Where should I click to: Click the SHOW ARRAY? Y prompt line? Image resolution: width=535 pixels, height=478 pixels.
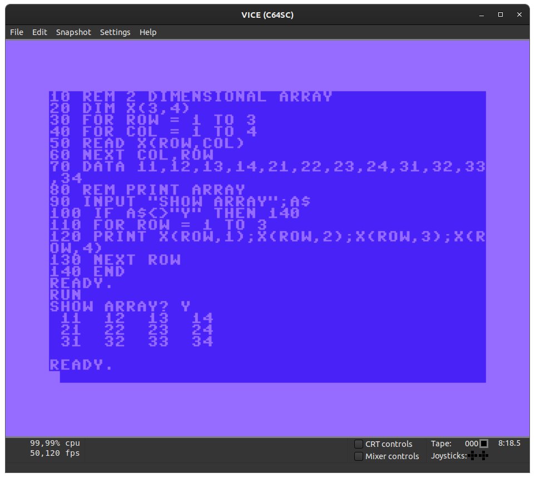point(120,306)
